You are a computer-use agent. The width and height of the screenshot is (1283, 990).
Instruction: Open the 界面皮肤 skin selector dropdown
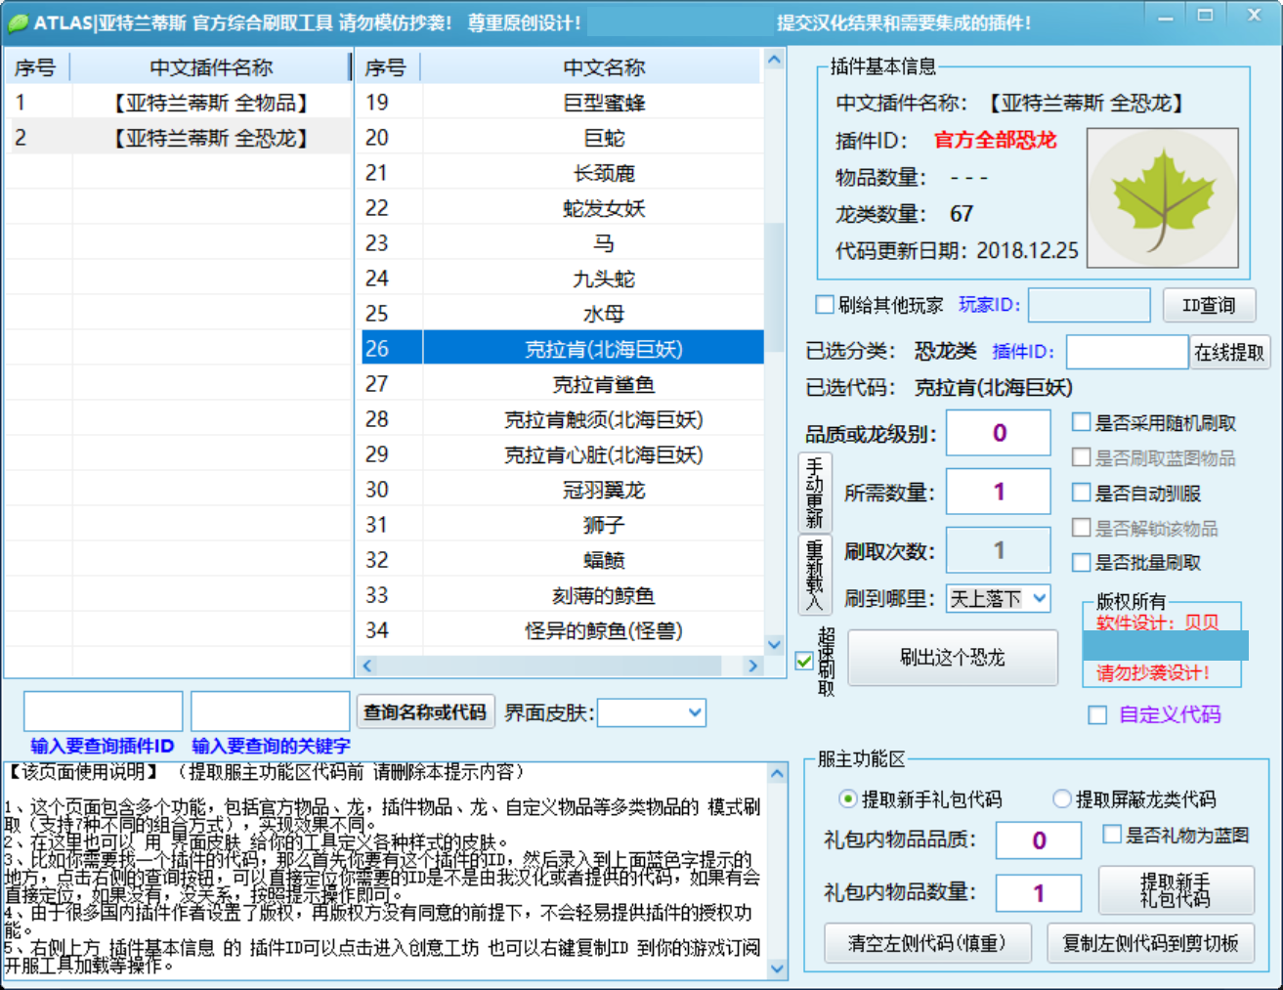tap(651, 712)
